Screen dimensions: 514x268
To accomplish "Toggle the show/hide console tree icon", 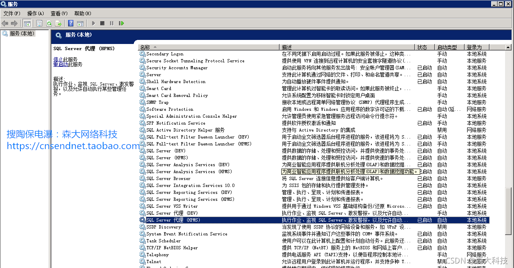I will [27, 24].
